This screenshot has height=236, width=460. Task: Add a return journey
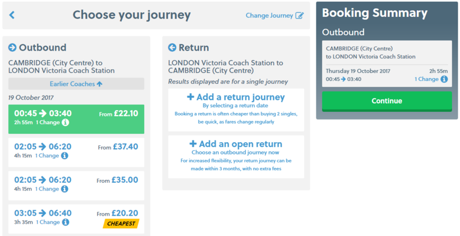point(236,97)
